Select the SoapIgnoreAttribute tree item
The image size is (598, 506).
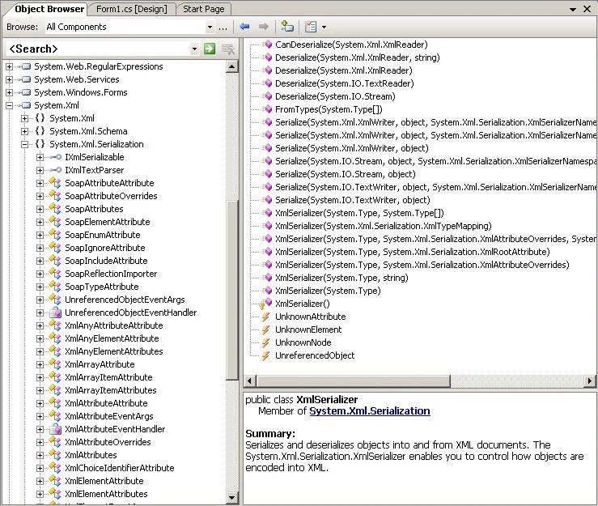(105, 248)
